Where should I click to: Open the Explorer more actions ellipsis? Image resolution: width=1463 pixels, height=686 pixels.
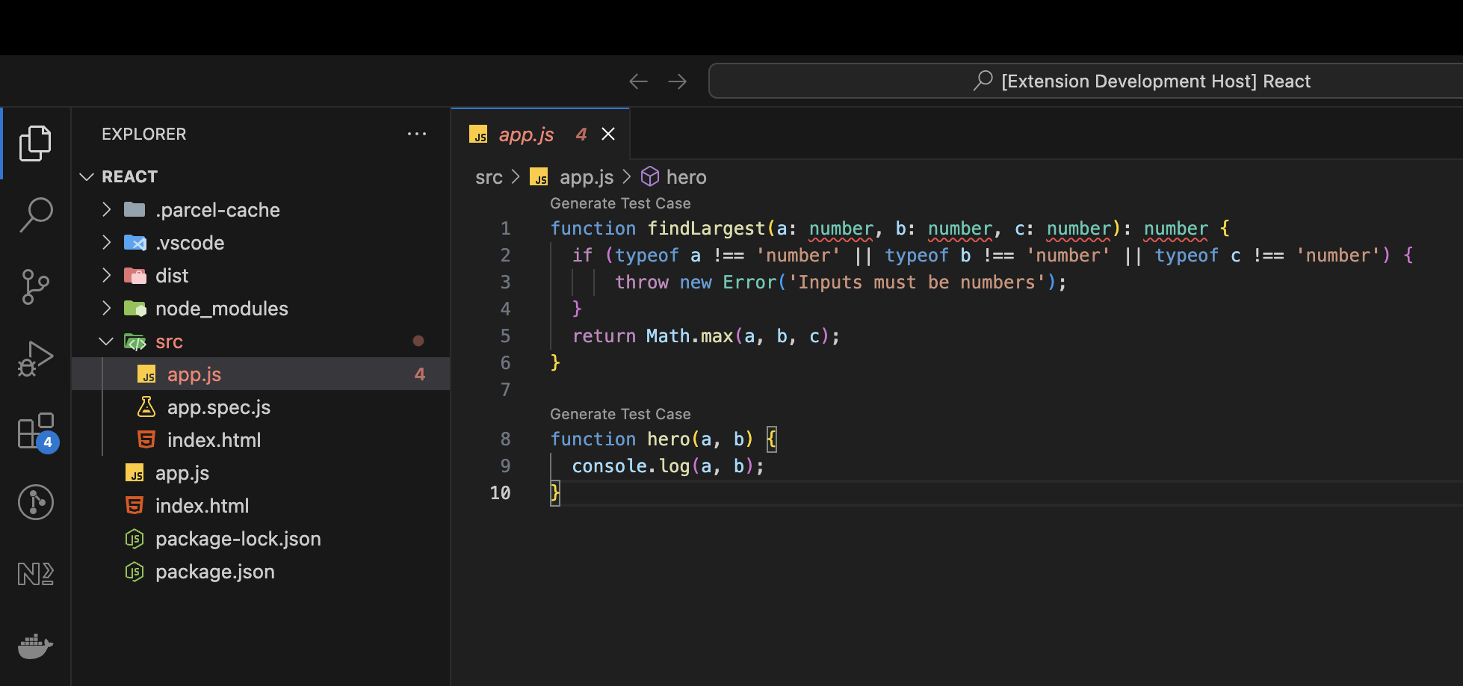pyautogui.click(x=417, y=134)
